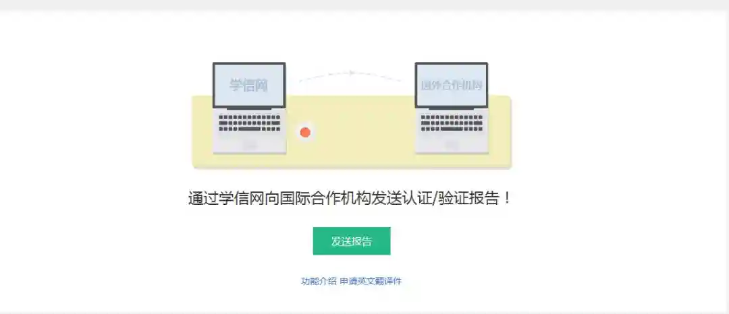Open the 申请英文翻译件 link

pos(371,281)
